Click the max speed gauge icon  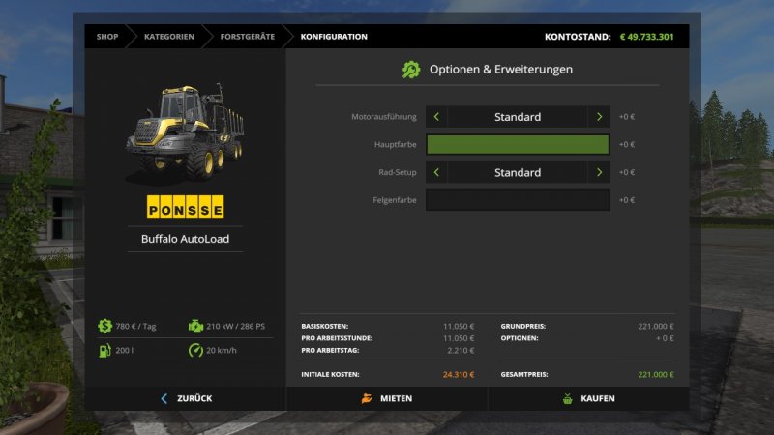click(x=195, y=350)
